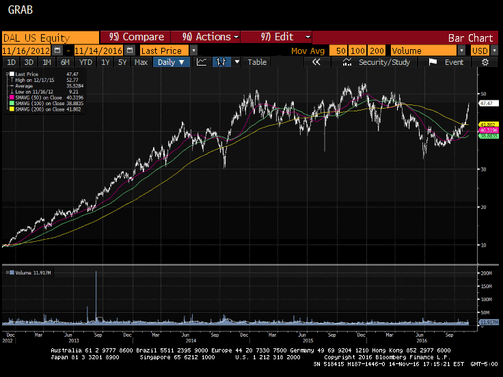Screen dimensions: 503x377
Task: Click the USD currency field
Action: (480, 51)
